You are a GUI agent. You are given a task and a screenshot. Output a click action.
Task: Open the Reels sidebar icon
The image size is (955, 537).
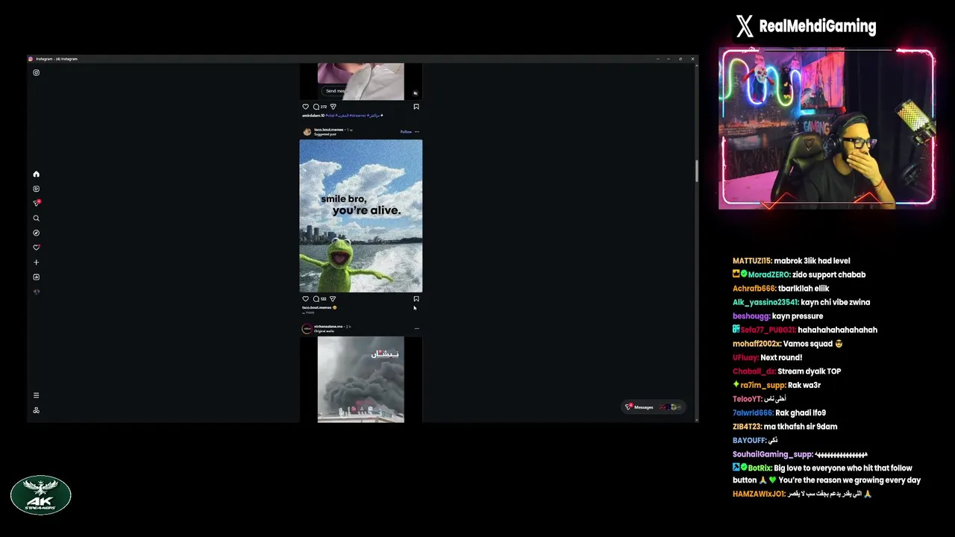pyautogui.click(x=36, y=189)
